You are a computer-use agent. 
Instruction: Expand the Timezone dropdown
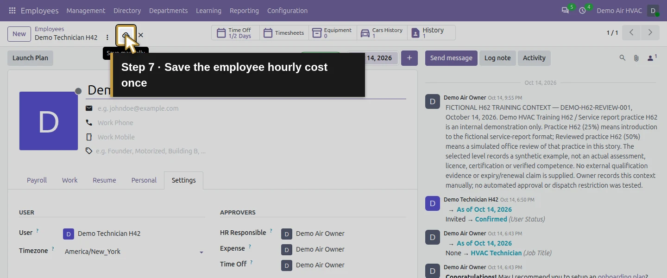tap(201, 252)
